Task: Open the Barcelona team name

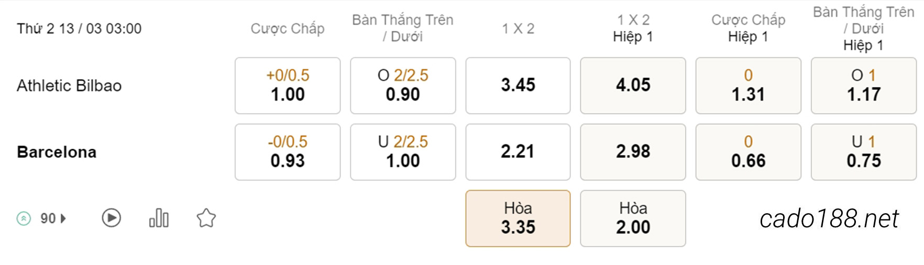Action: pyautogui.click(x=57, y=152)
